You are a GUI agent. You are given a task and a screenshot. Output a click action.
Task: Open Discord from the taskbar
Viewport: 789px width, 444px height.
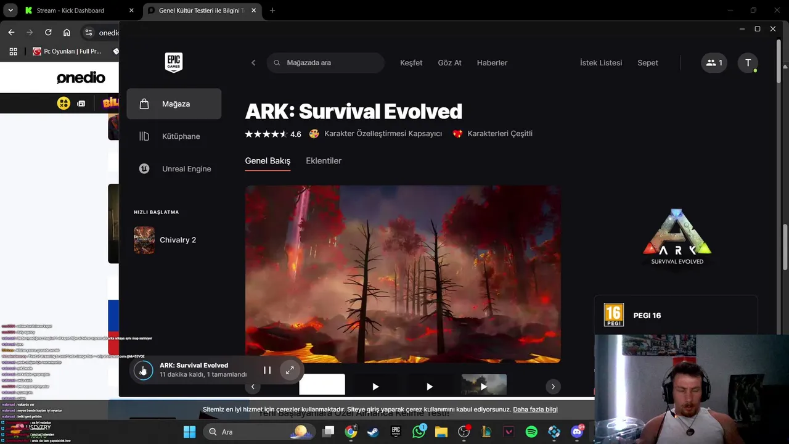pyautogui.click(x=577, y=432)
